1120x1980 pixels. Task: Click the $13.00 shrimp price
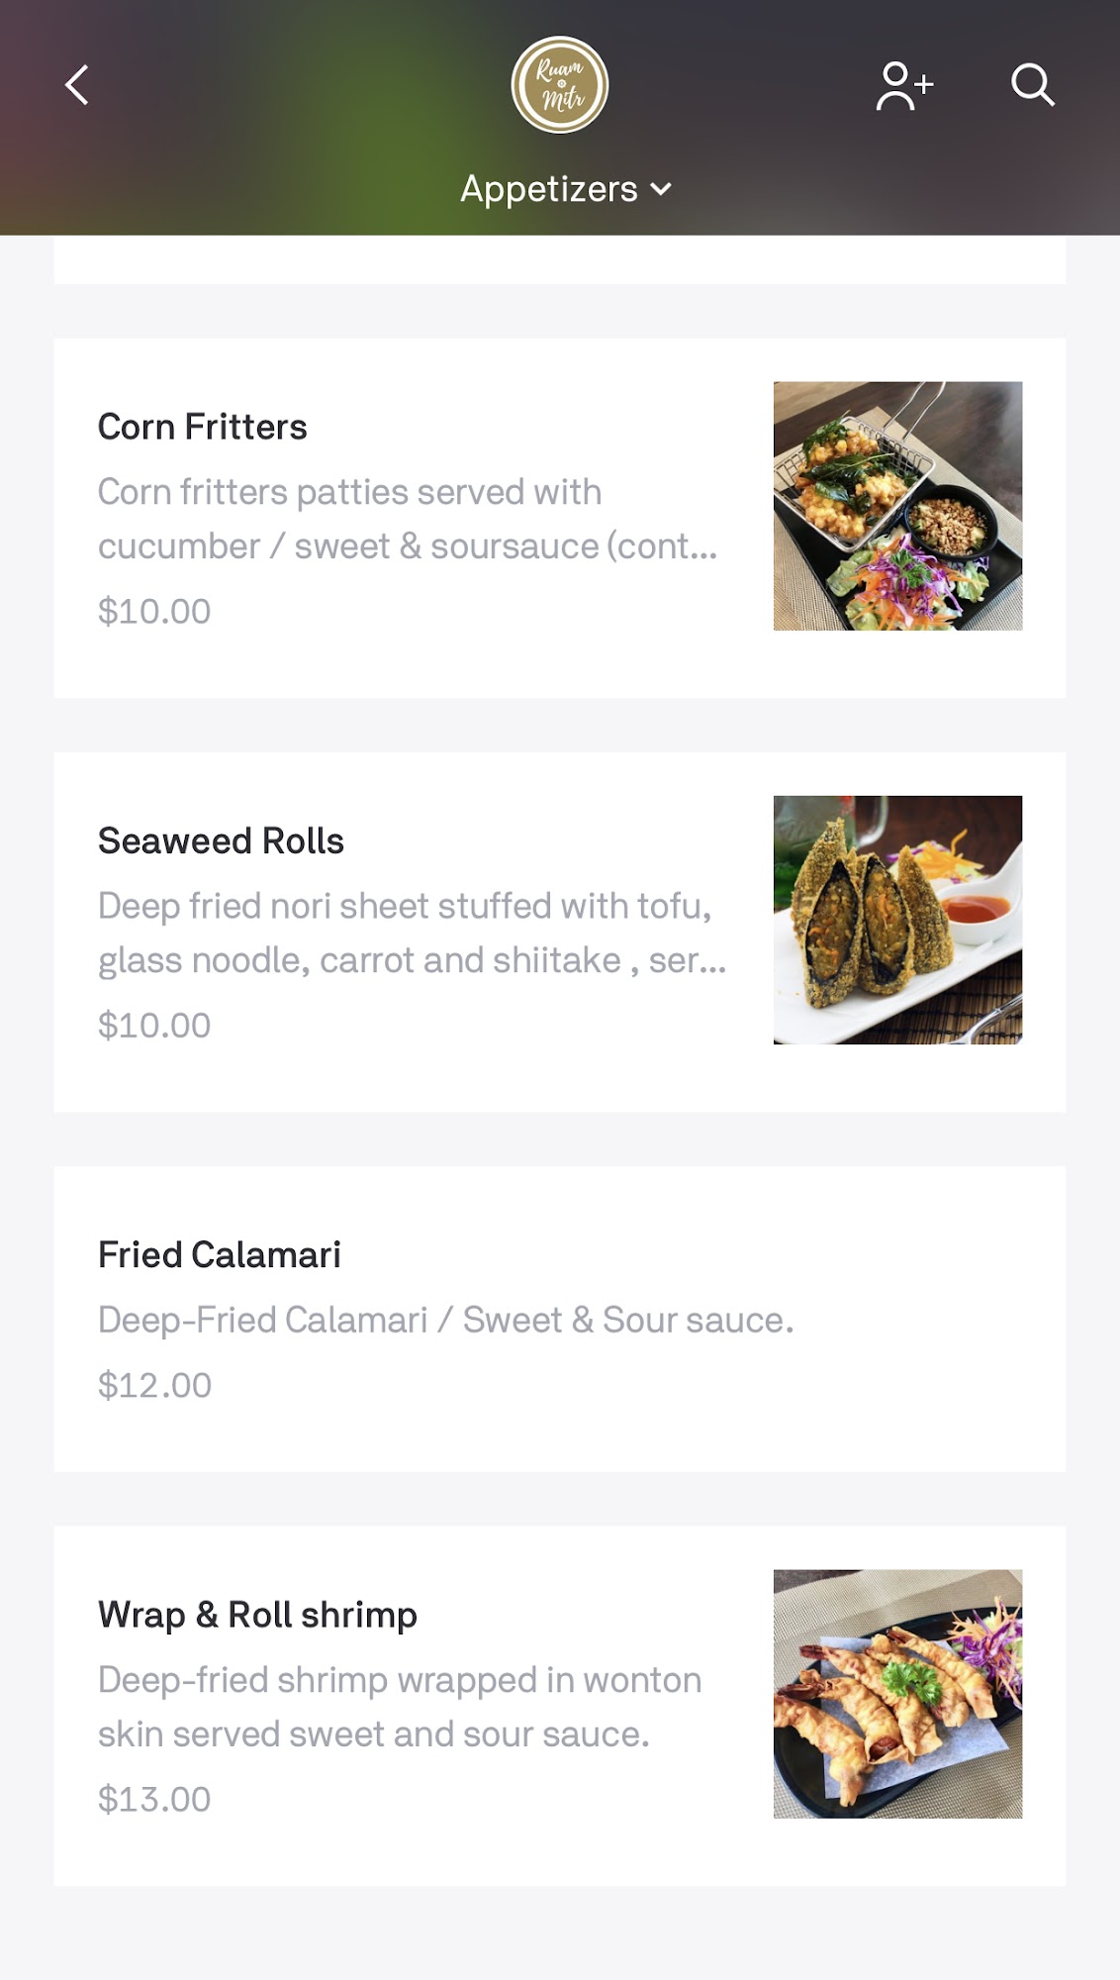[154, 1799]
